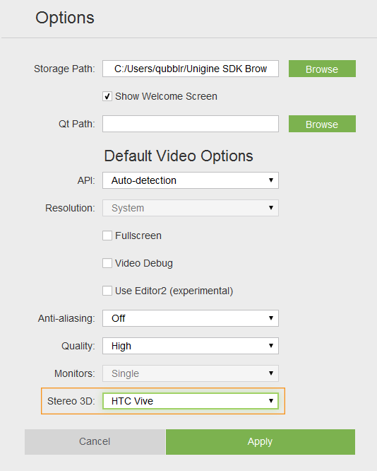Click the API dropdown arrow

271,180
